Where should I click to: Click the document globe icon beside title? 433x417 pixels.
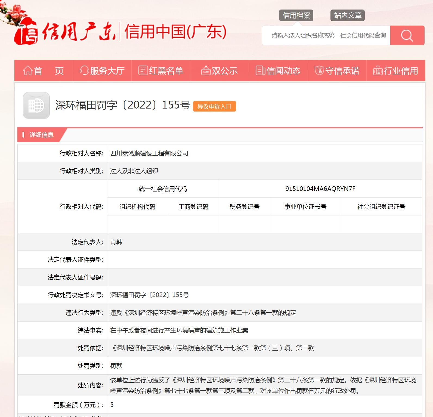pos(36,105)
